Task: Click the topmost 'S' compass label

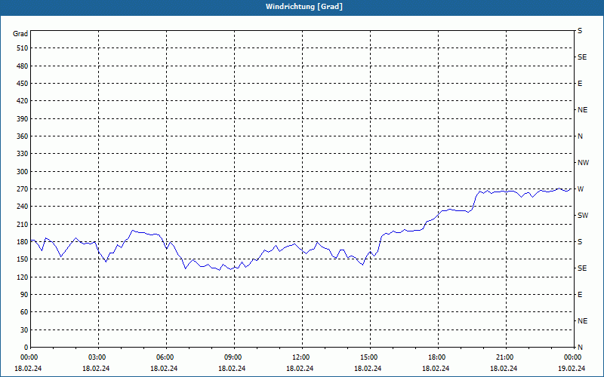Action: click(580, 31)
